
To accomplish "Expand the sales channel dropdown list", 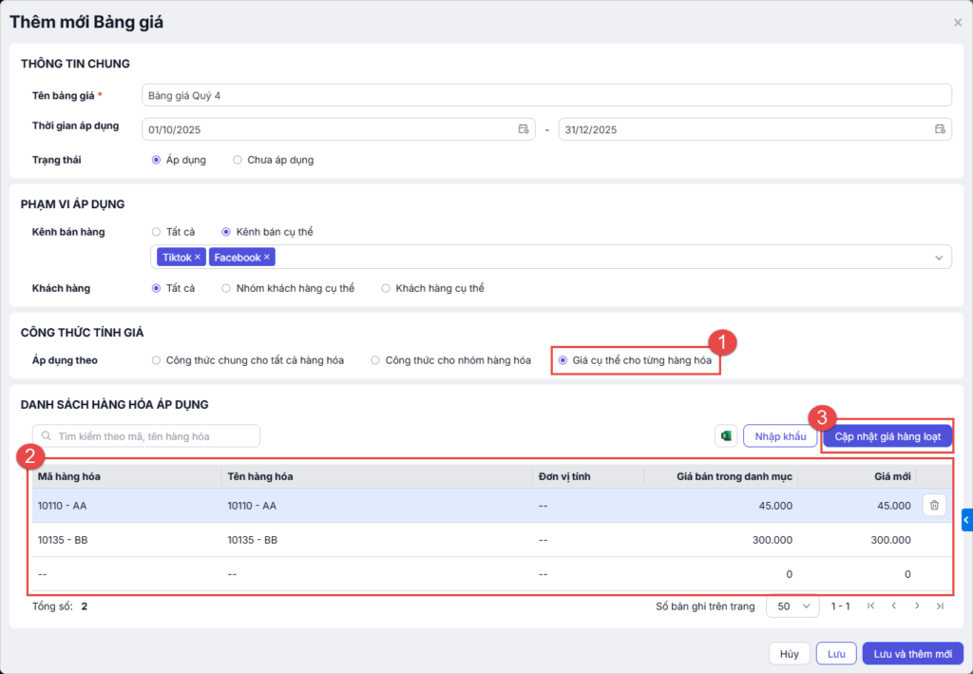I will click(939, 258).
